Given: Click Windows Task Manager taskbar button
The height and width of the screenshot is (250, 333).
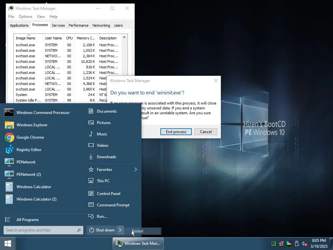Looking at the screenshot, I should (x=138, y=243).
